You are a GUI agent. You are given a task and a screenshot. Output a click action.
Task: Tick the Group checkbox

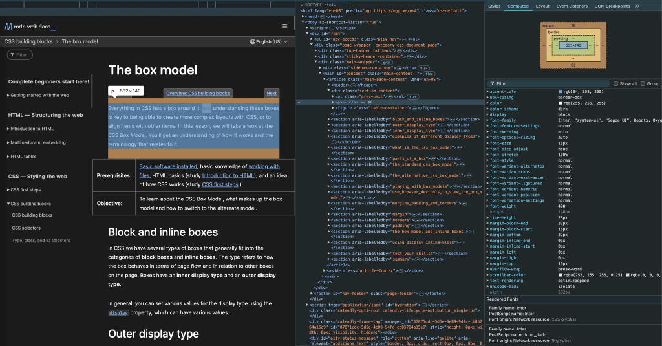[x=643, y=83]
